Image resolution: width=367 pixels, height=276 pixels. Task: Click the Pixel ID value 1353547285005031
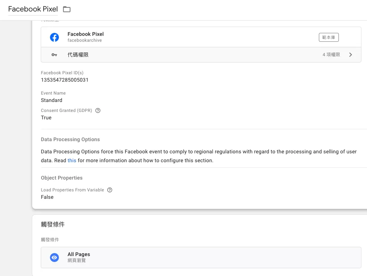64,80
